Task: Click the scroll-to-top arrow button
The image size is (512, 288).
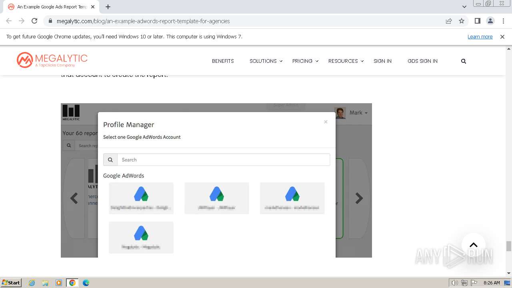Action: click(474, 245)
